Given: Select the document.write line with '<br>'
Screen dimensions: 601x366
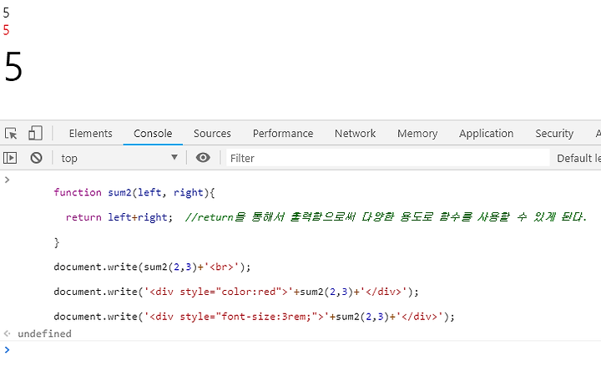Looking at the screenshot, I should point(152,267).
